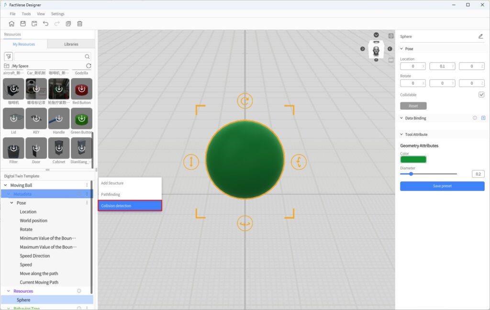The height and width of the screenshot is (310, 490).
Task: Click the rotate gizmo above the sphere
Action: [x=245, y=101]
